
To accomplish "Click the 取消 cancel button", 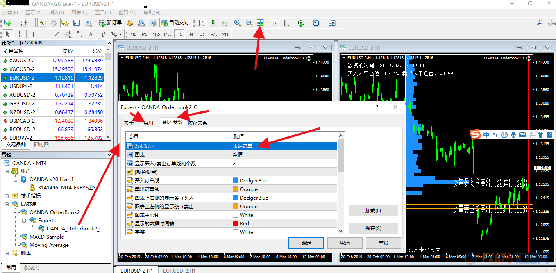I will (x=345, y=243).
